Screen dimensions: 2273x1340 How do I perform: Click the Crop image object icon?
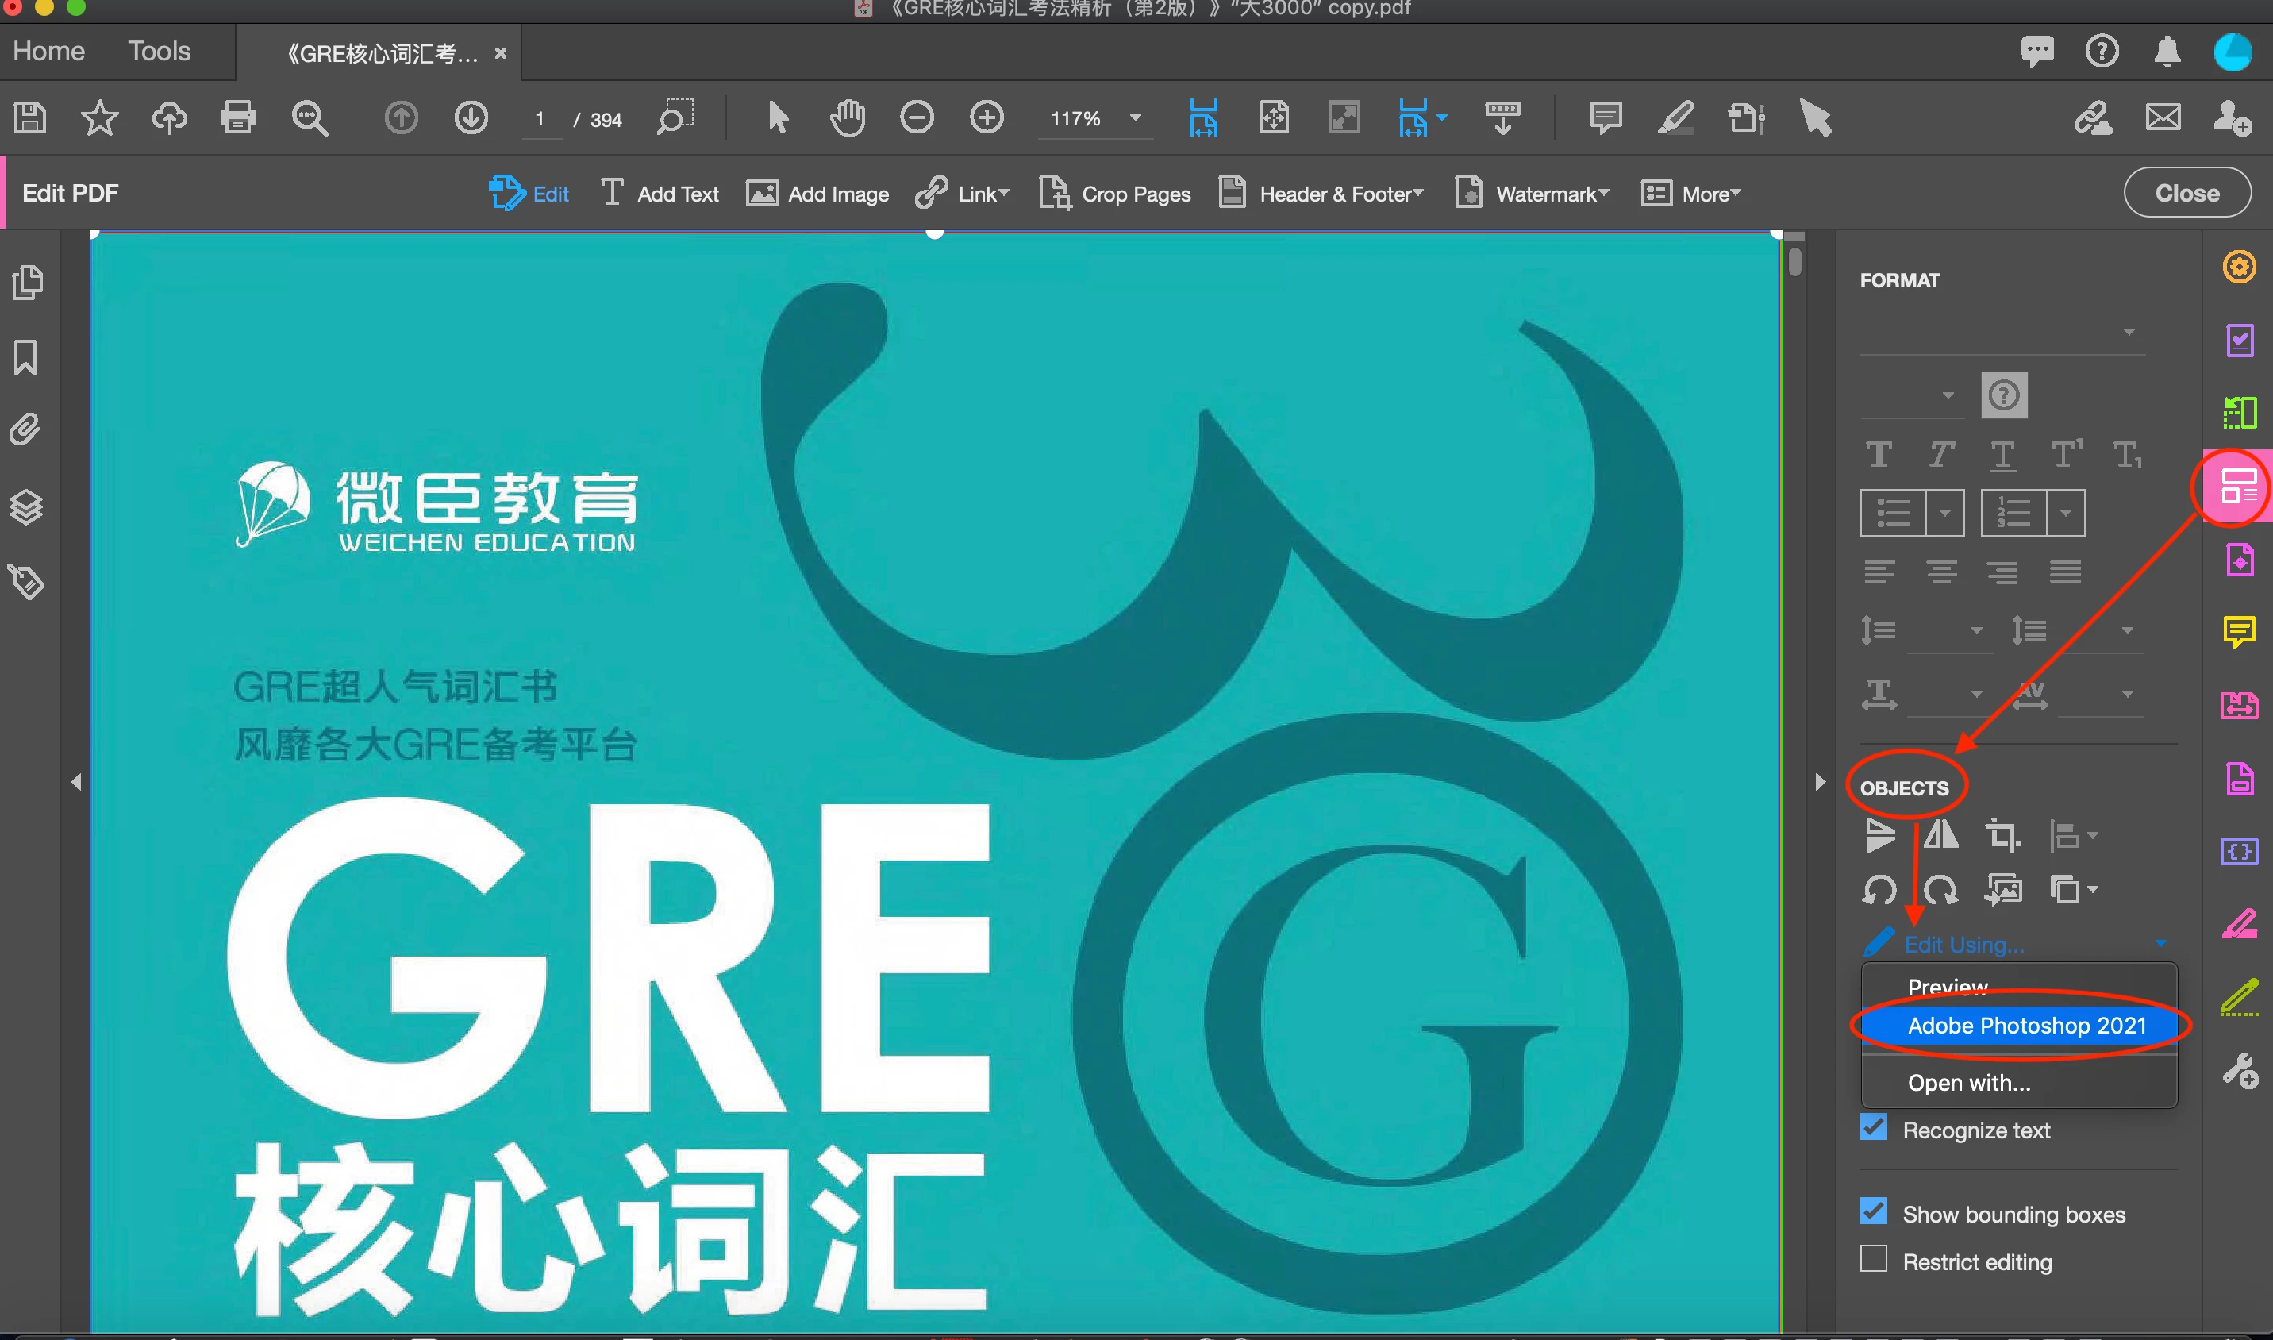pos(2002,835)
